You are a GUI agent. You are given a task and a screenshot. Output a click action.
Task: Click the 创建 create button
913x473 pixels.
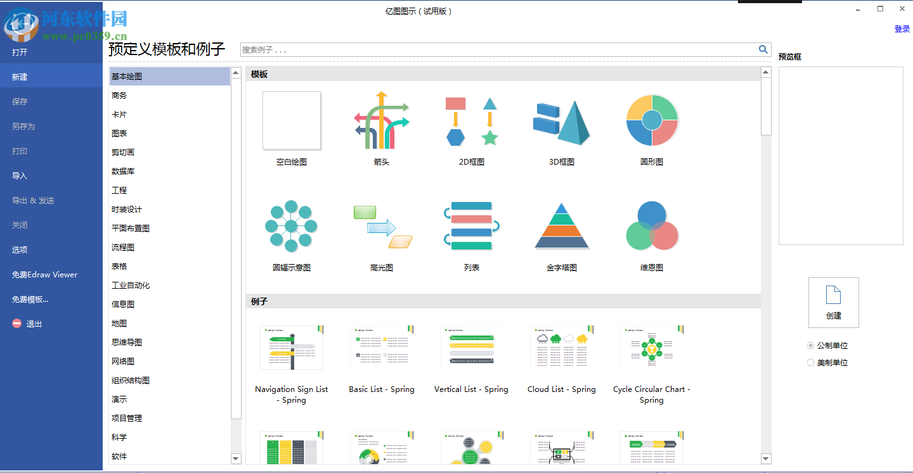click(834, 303)
